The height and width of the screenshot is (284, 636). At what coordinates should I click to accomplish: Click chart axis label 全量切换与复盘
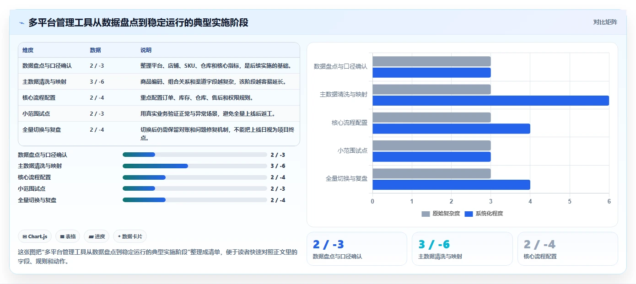346,179
